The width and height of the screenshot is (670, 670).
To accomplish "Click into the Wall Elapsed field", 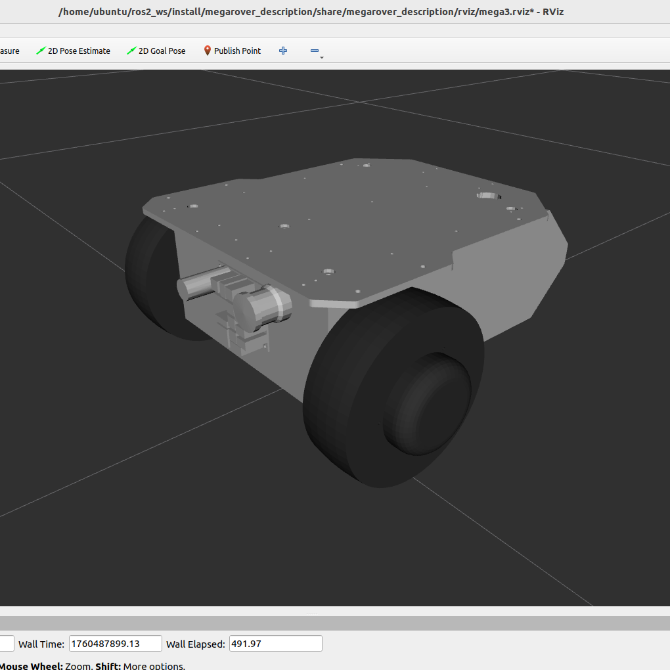I will coord(275,644).
